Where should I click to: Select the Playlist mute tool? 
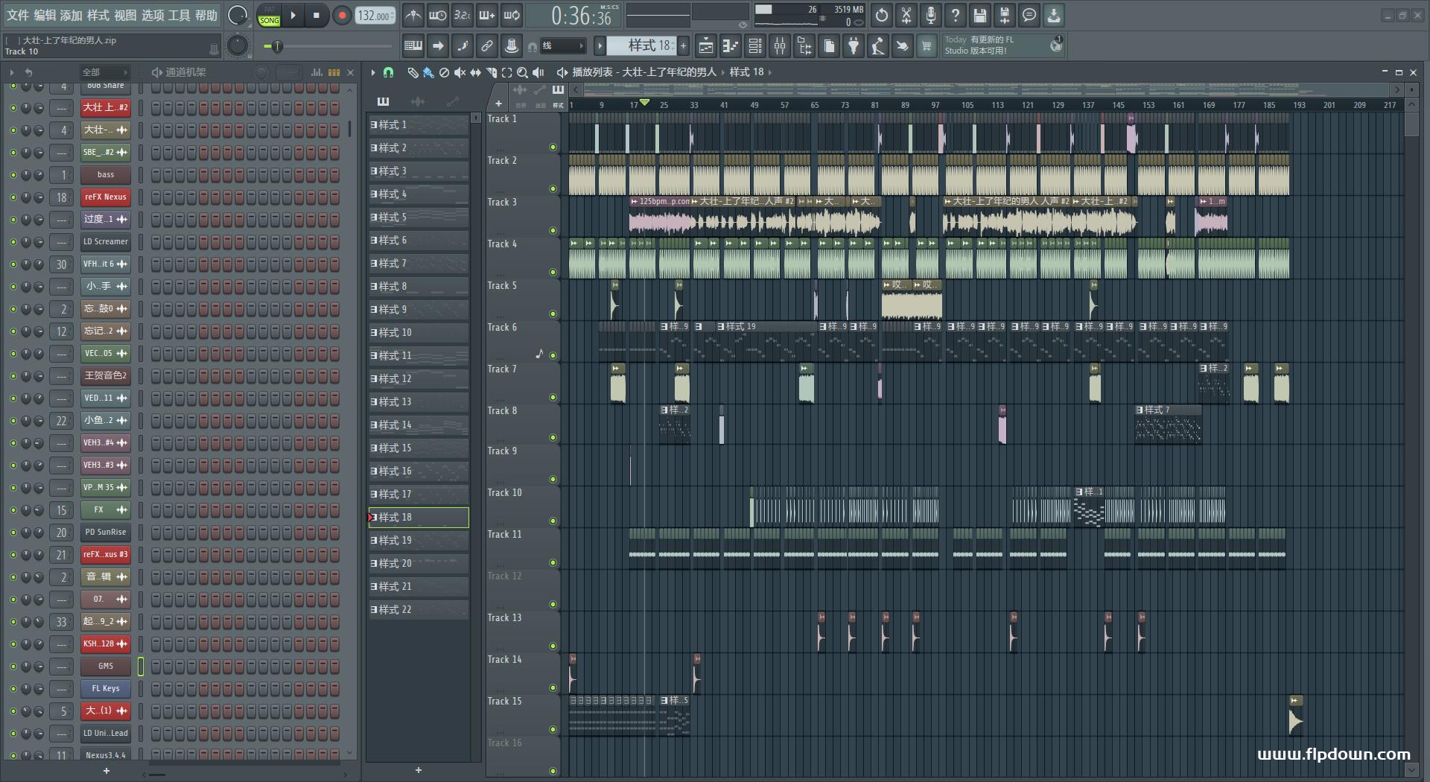[460, 72]
